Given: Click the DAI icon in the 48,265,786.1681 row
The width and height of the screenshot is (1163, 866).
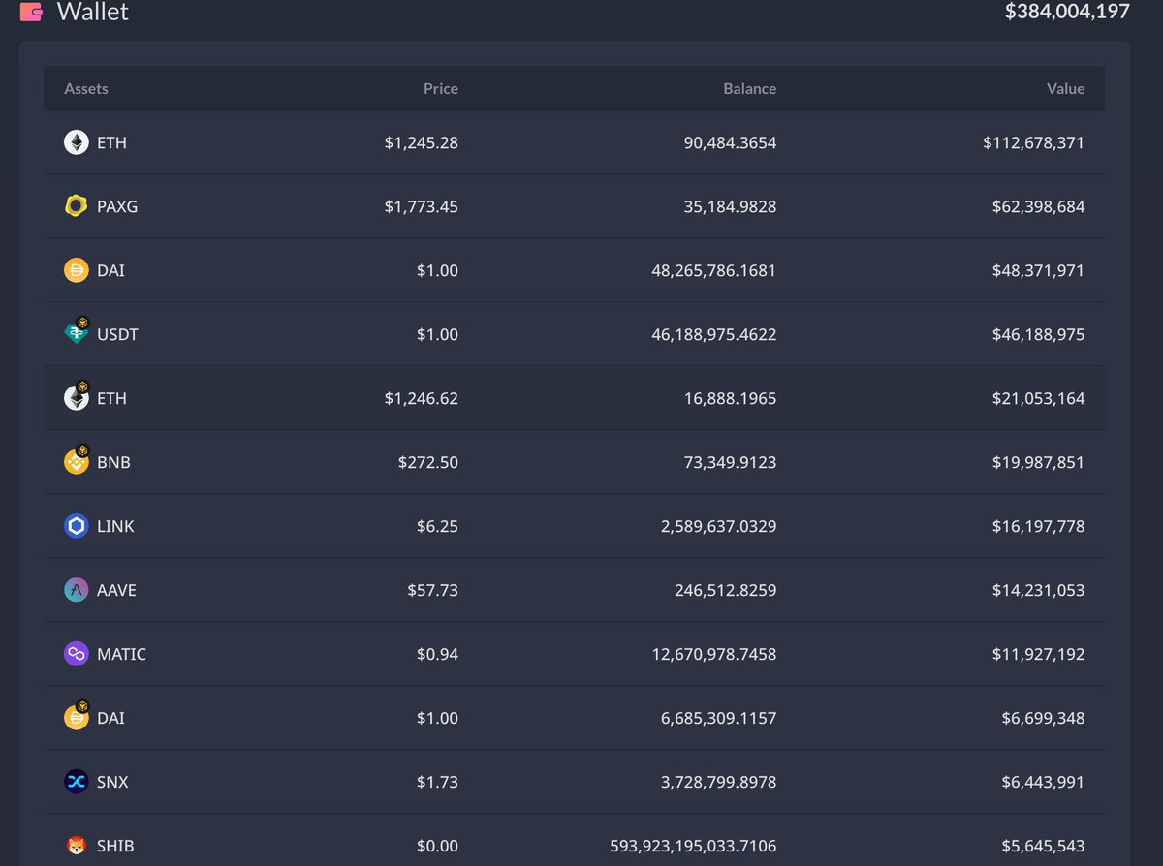Looking at the screenshot, I should [x=76, y=270].
